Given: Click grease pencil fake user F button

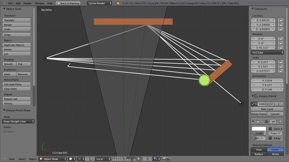Looking at the screenshot, I should (x=272, y=104).
